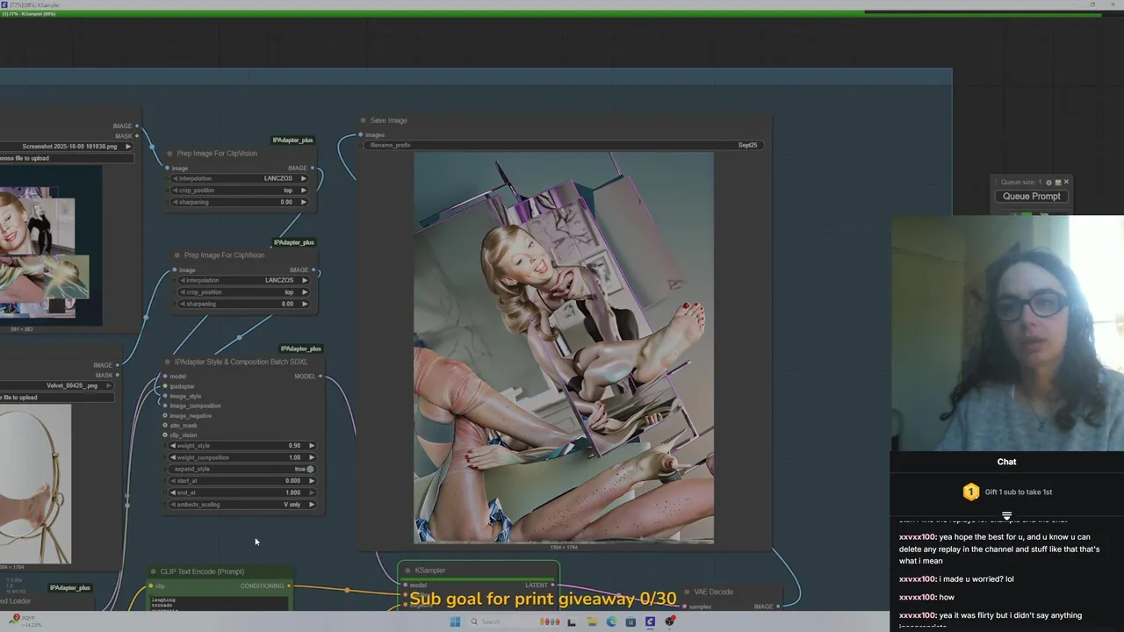Click the clip_vision input socket
This screenshot has height=632, width=1124.
pos(164,435)
